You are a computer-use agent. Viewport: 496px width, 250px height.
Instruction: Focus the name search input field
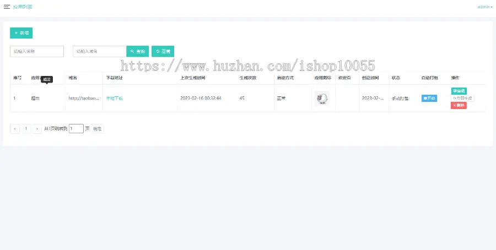[x=37, y=52]
